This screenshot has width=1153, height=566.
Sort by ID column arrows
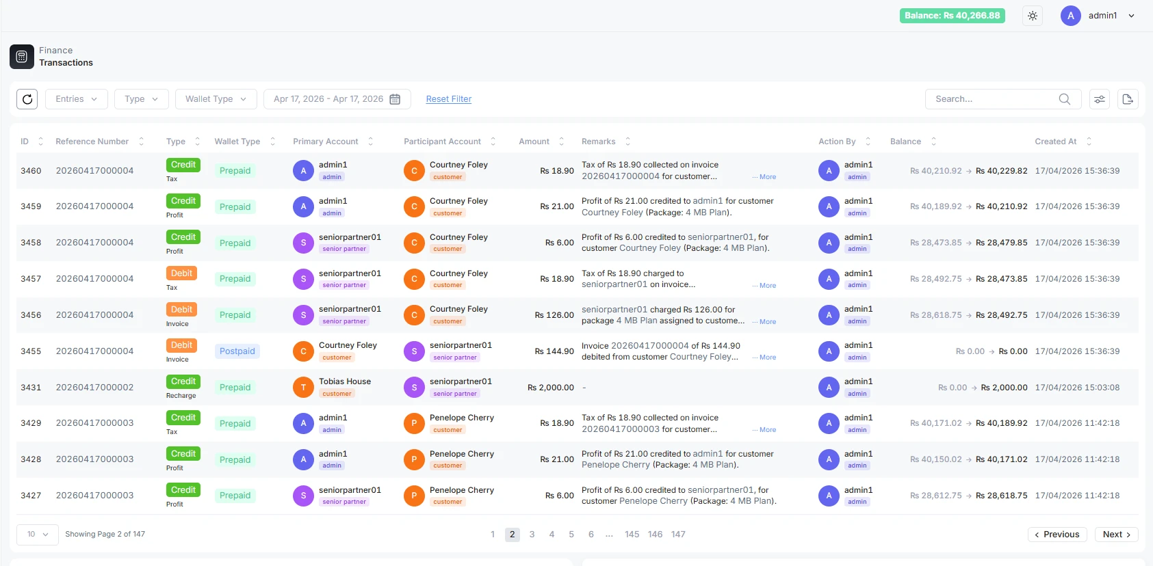click(x=40, y=141)
